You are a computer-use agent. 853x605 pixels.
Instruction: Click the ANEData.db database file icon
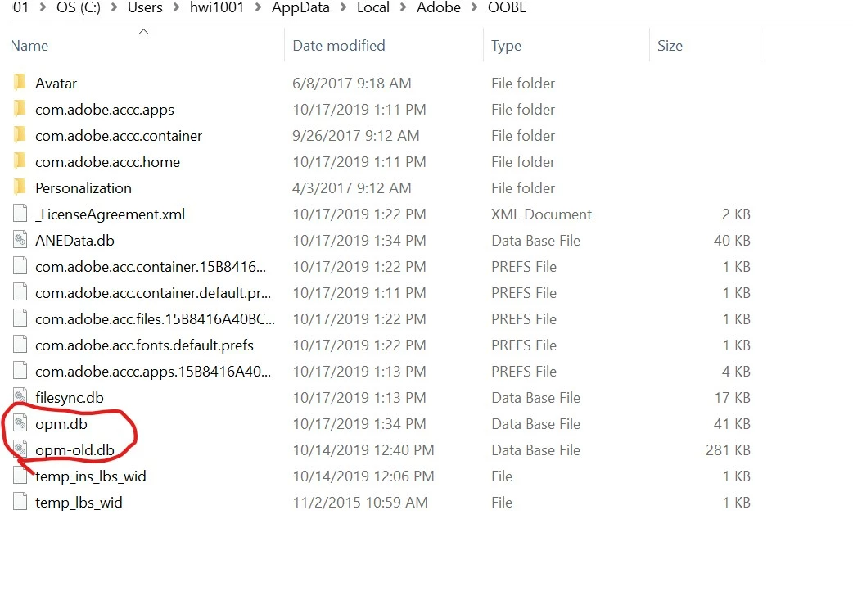click(x=20, y=239)
